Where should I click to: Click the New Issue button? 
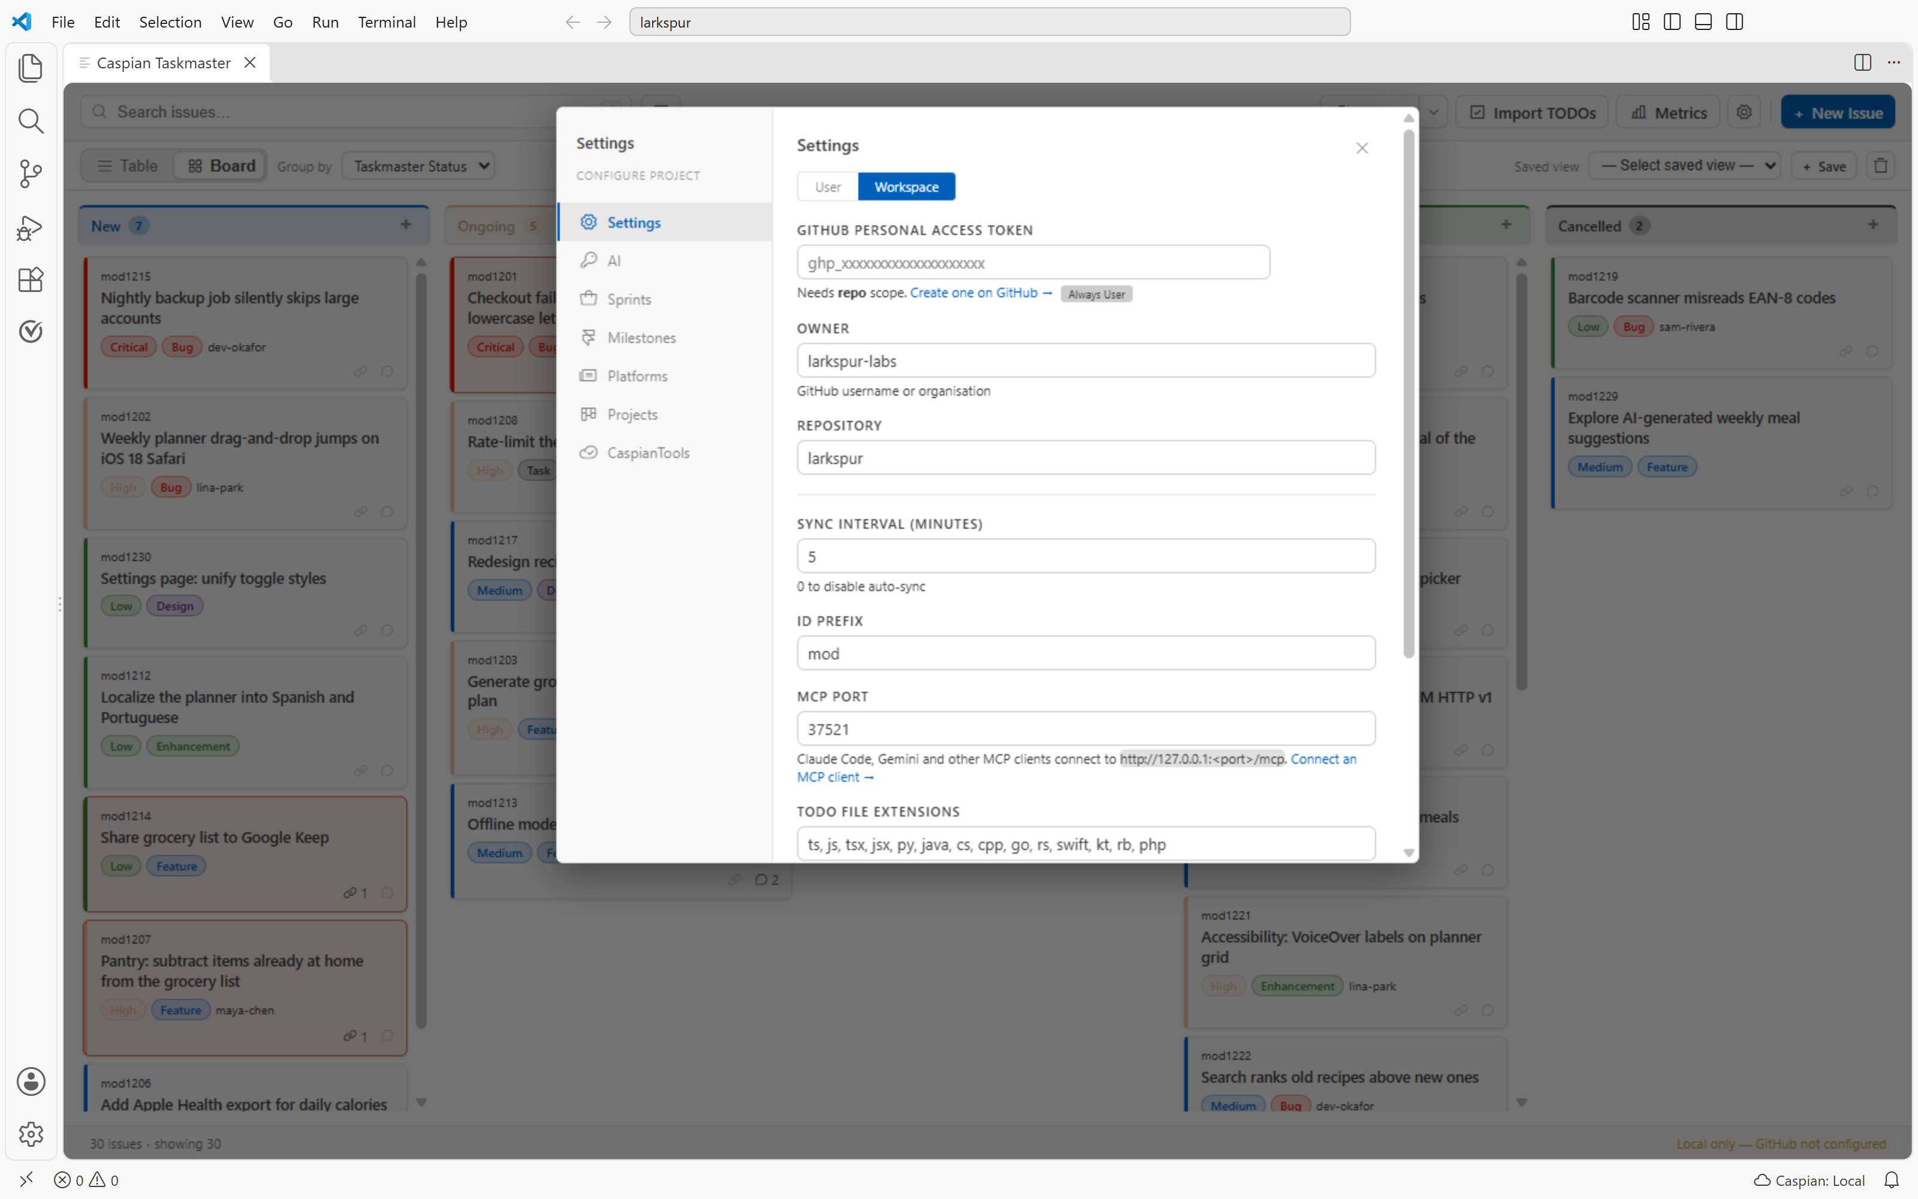click(1837, 113)
